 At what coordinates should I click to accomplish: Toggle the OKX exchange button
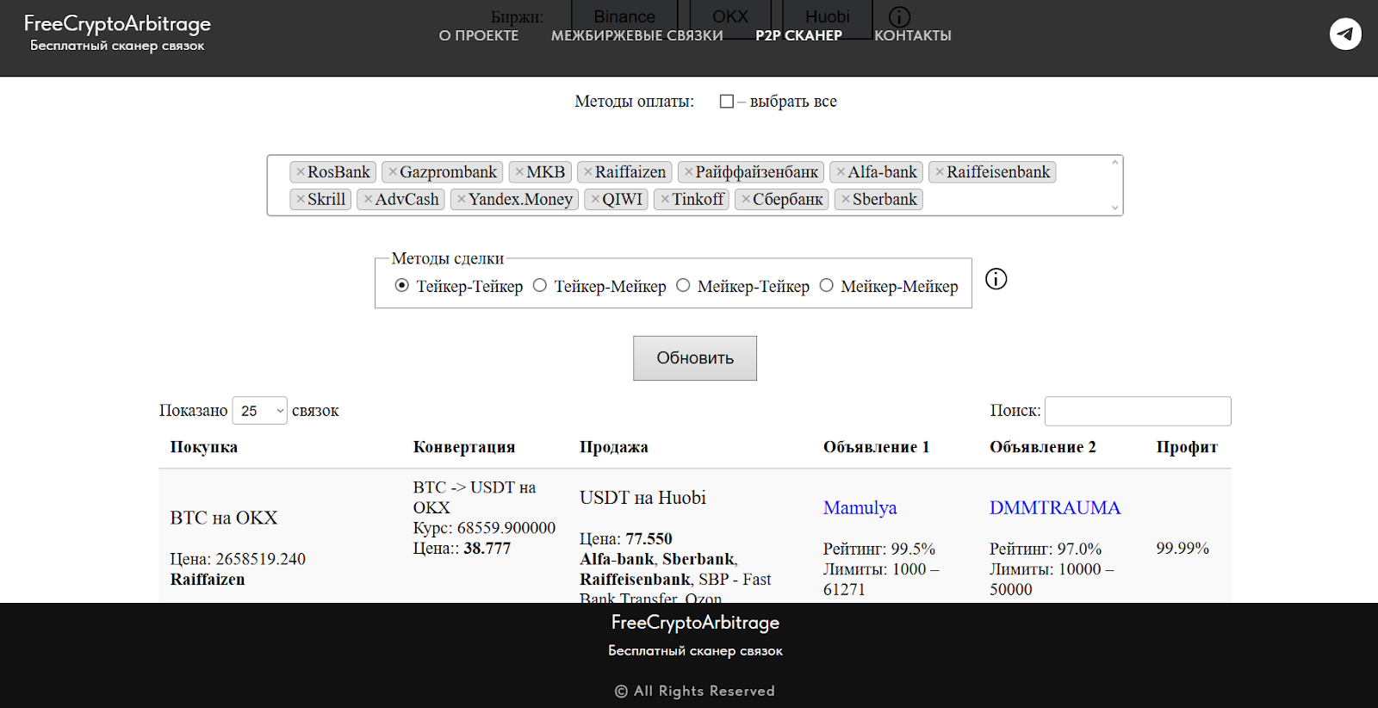pos(730,16)
